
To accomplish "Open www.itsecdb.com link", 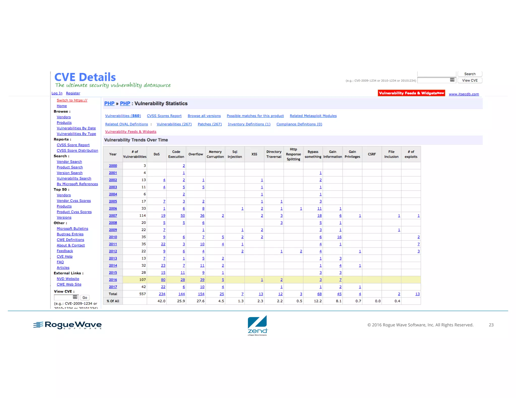I will [x=464, y=94].
